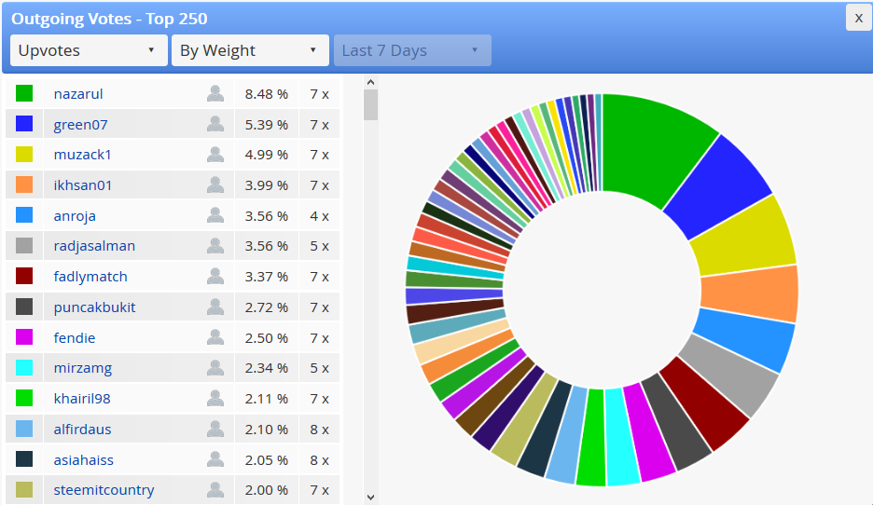Click the magenta color swatch for fendie
This screenshot has height=505, width=873.
tap(24, 337)
